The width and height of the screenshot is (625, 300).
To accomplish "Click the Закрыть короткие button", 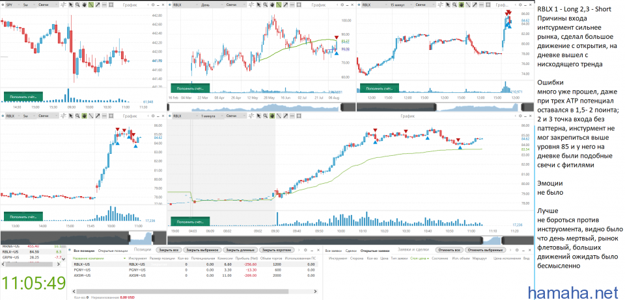I will (277, 250).
